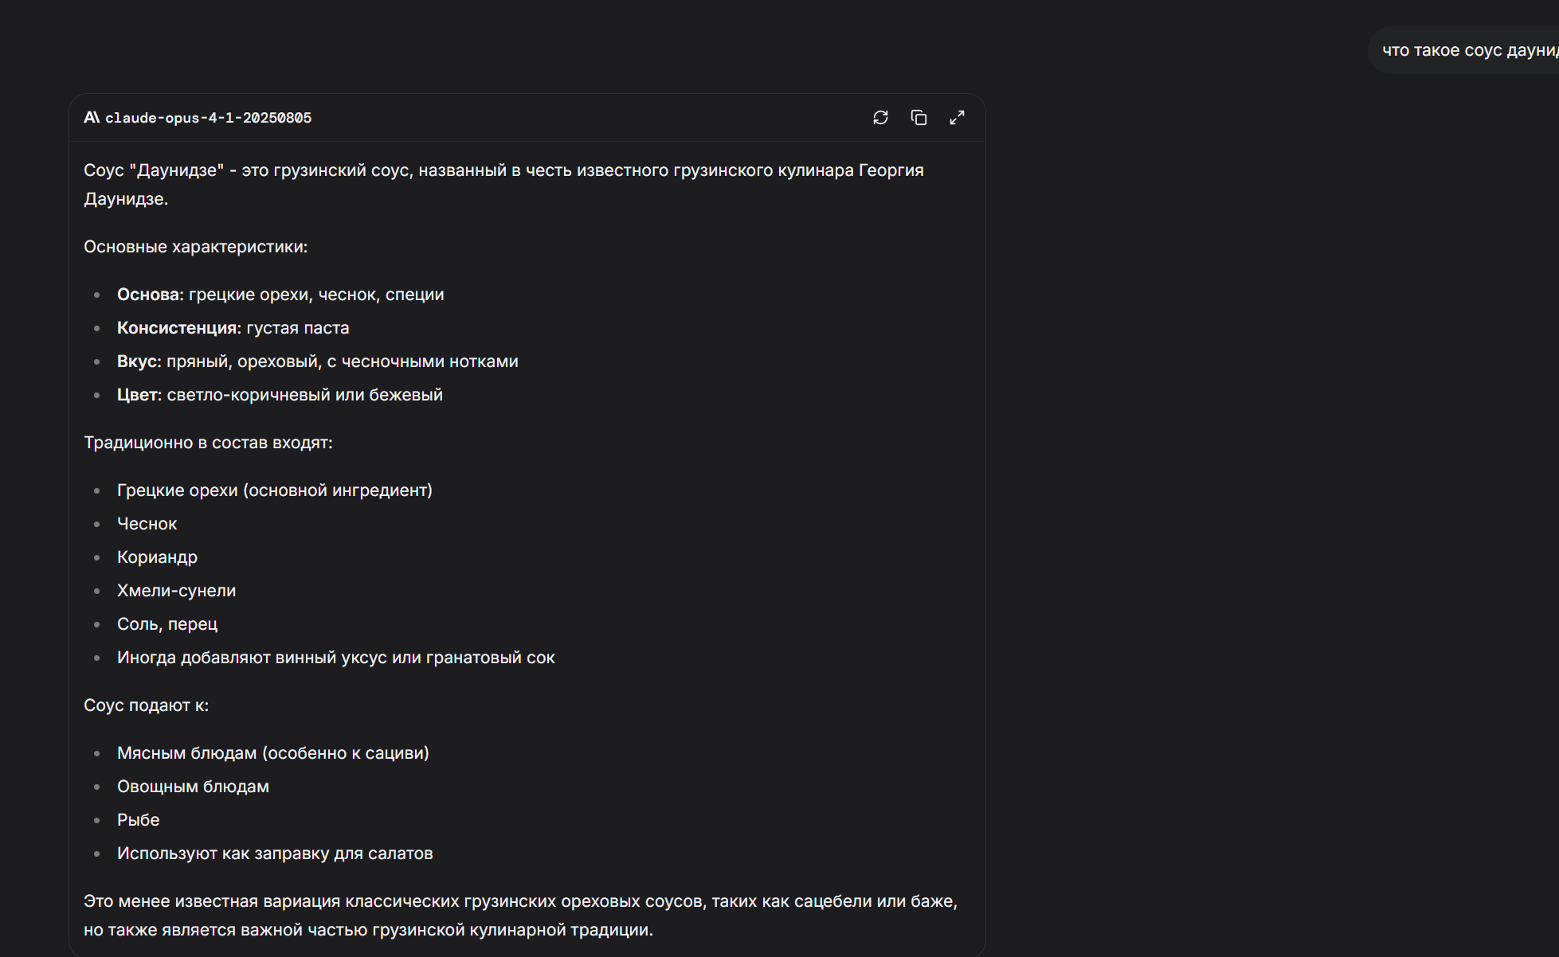The height and width of the screenshot is (957, 1559).
Task: Click the Овощным блюдам list item
Action: pyautogui.click(x=193, y=787)
